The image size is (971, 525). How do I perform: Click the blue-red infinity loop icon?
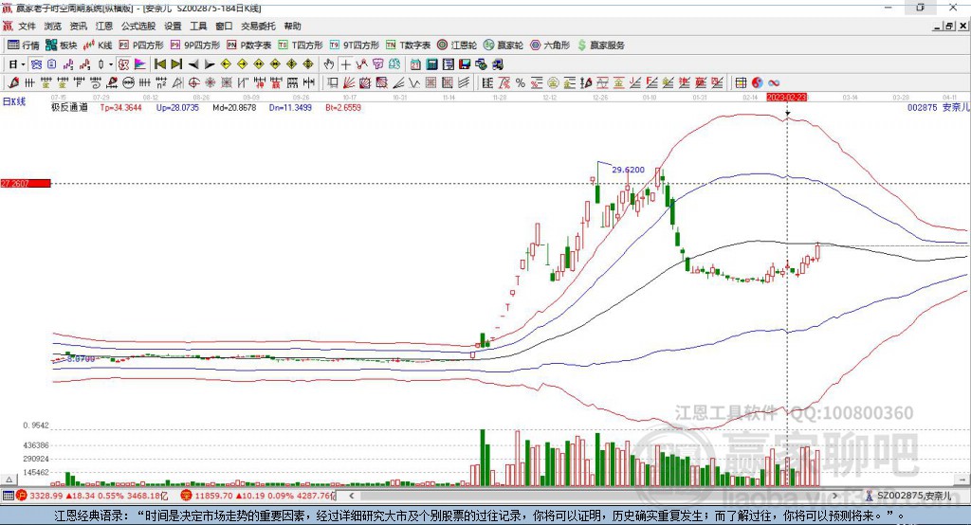(773, 83)
